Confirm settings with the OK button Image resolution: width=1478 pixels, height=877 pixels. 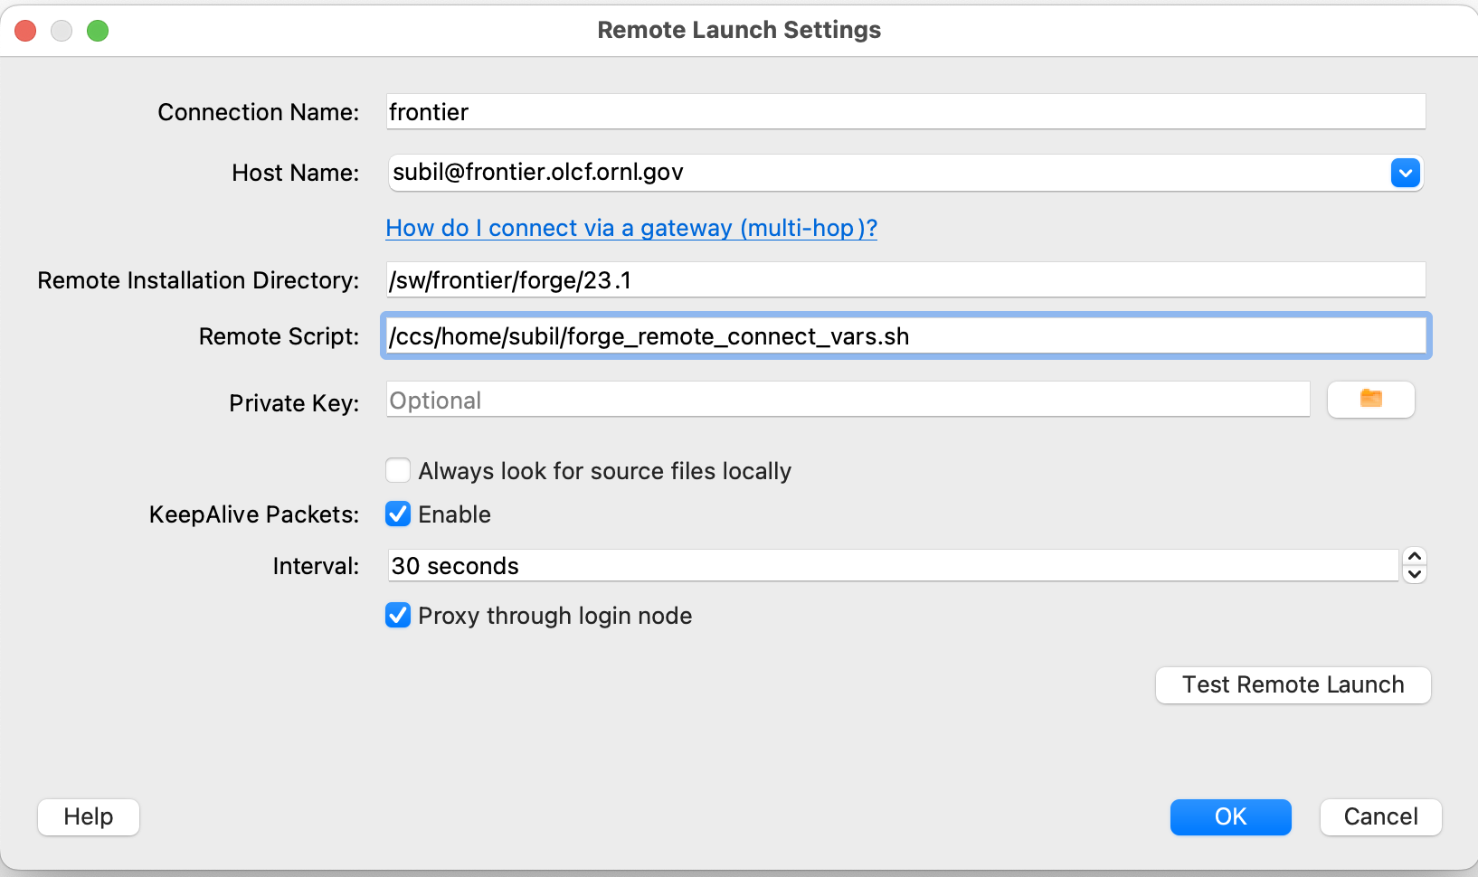coord(1230,816)
